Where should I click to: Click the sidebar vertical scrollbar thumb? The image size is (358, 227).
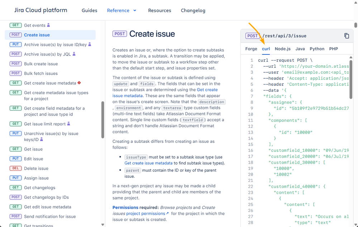103,120
